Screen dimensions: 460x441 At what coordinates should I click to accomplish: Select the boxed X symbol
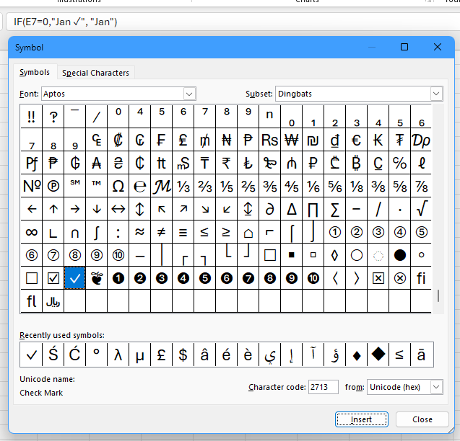(x=378, y=278)
